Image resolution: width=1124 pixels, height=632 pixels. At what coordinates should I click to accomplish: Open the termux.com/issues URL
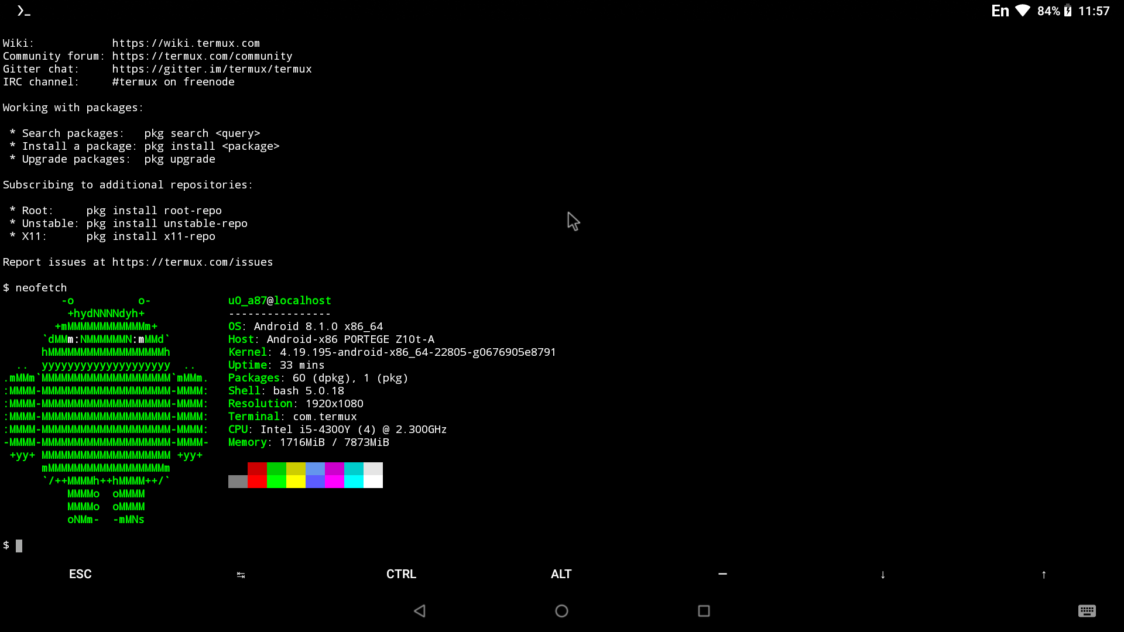click(x=192, y=262)
